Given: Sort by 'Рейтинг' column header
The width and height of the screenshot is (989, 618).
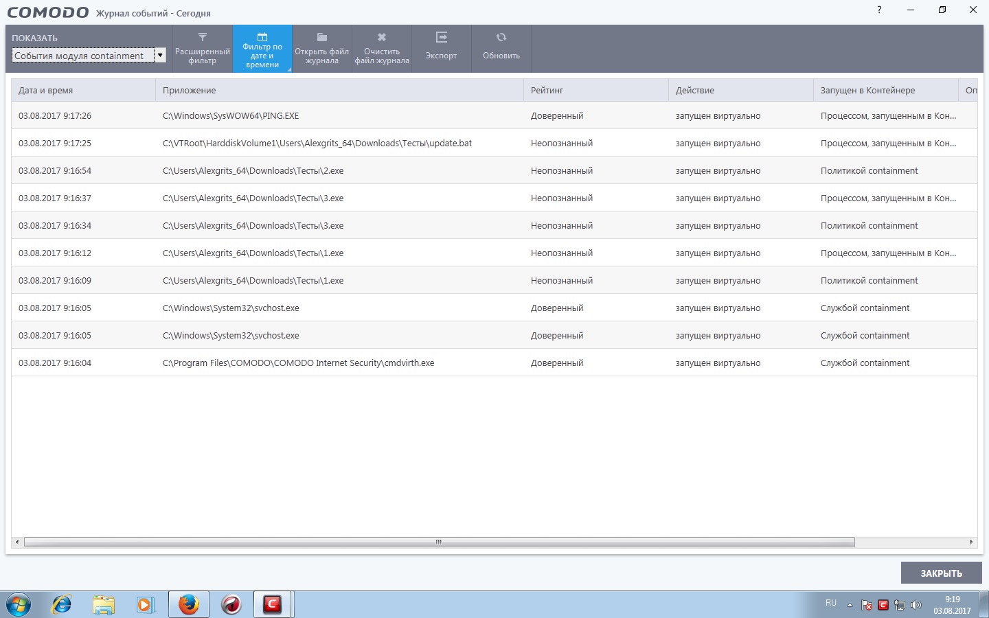Looking at the screenshot, I should point(595,90).
